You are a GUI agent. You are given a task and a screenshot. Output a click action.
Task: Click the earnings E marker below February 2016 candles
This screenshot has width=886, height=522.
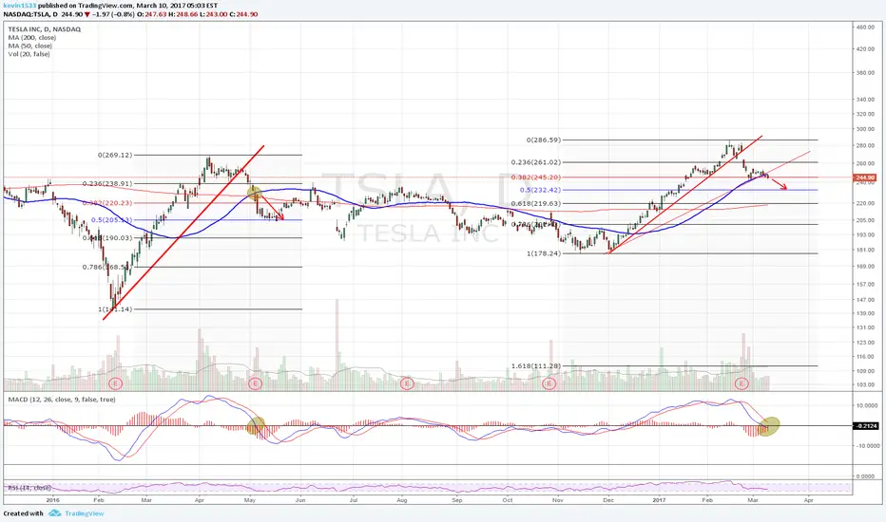tap(115, 383)
